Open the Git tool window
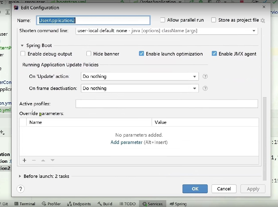 click(x=4, y=204)
